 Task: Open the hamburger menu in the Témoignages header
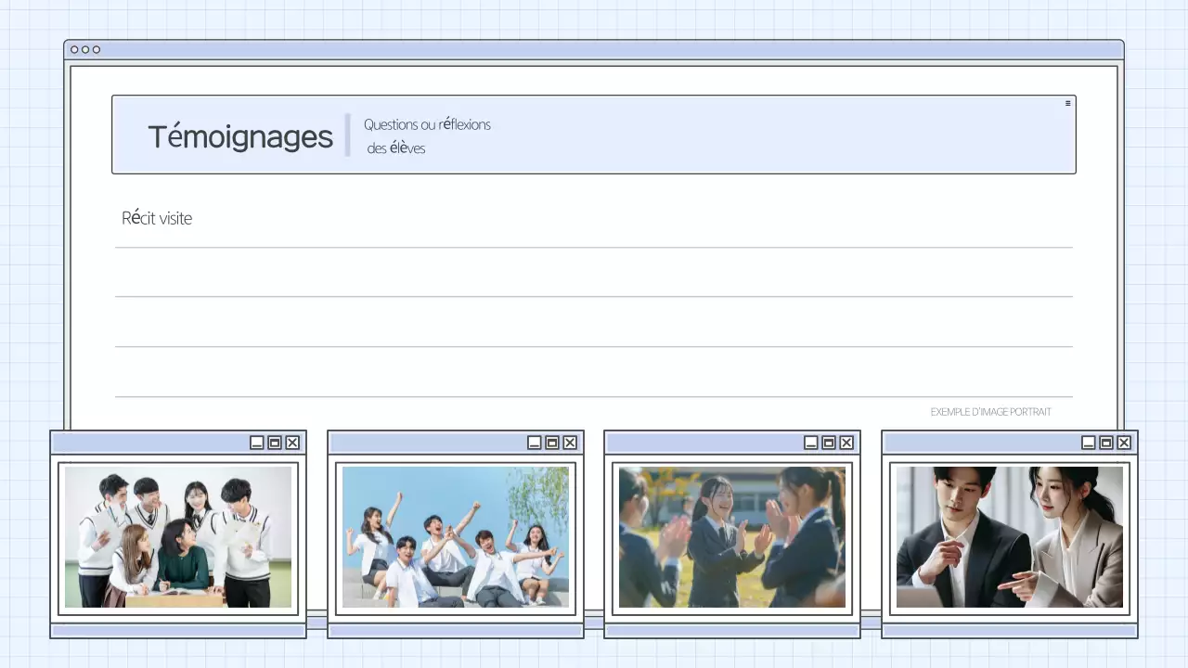(x=1067, y=102)
